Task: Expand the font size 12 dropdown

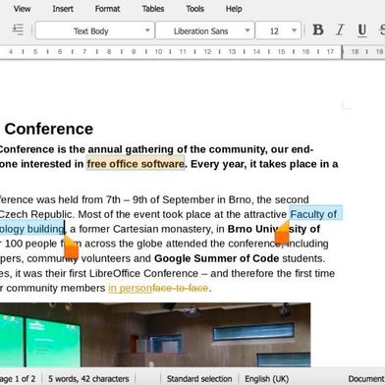Action: [x=295, y=30]
